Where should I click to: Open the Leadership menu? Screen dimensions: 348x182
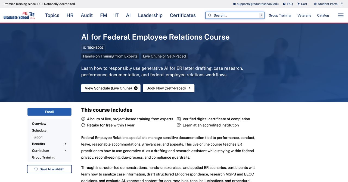pos(150,15)
